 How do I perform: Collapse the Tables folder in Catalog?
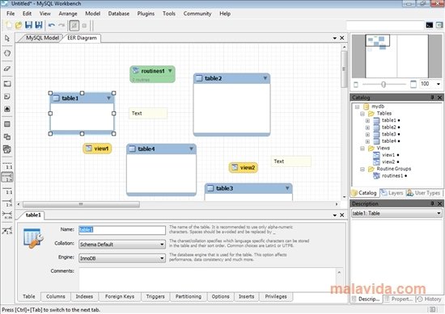tap(362, 114)
